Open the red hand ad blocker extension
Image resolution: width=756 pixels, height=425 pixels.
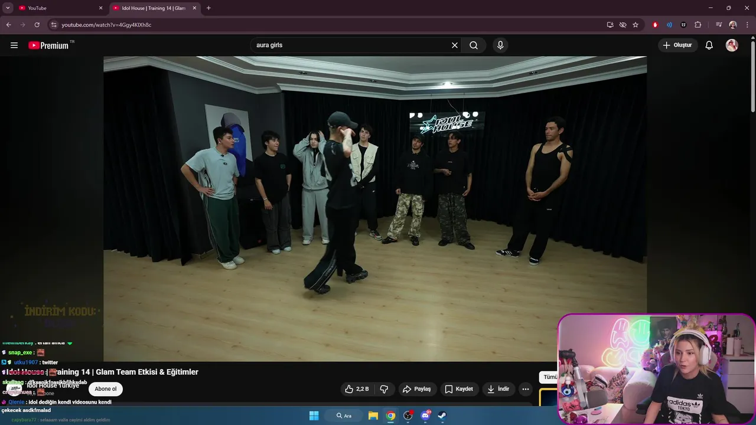(655, 25)
